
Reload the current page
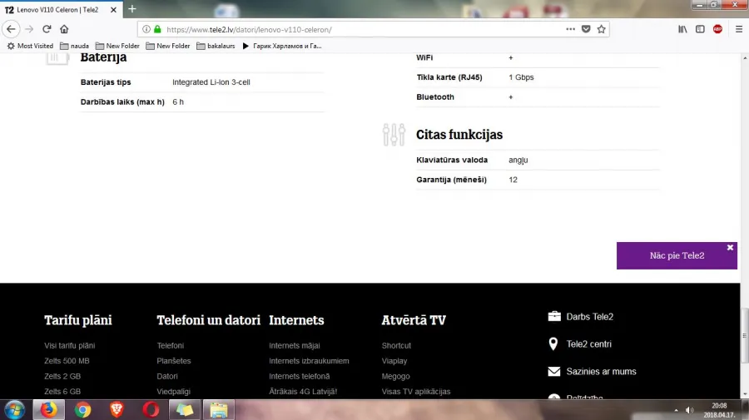[47, 29]
